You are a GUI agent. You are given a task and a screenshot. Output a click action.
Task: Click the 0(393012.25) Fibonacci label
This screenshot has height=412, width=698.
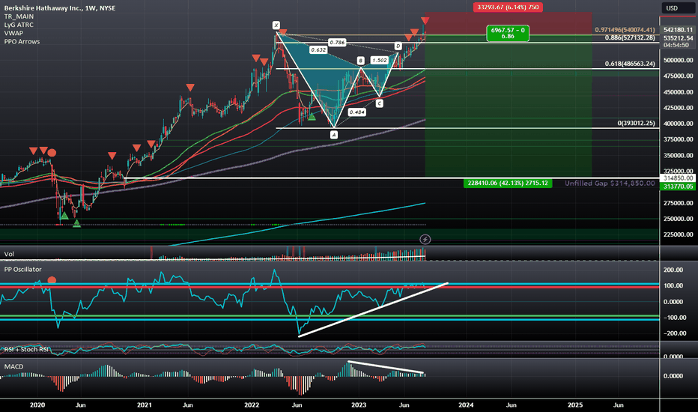point(636,123)
